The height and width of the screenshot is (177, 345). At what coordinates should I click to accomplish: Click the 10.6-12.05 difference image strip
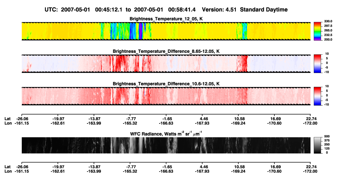pyautogui.click(x=166, y=96)
